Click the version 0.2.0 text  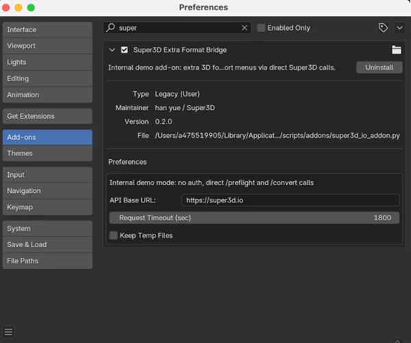point(163,122)
